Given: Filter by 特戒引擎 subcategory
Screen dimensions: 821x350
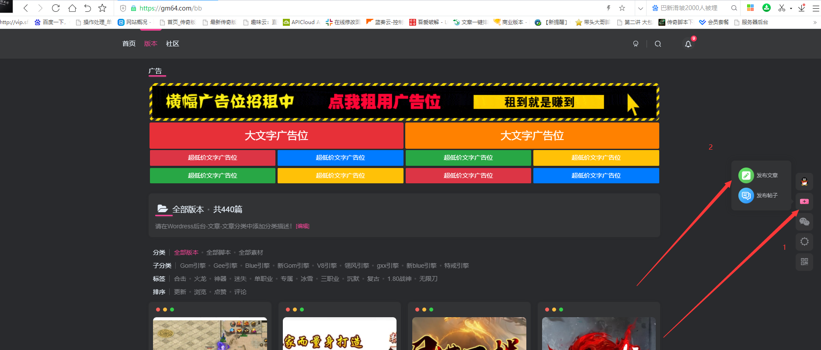Looking at the screenshot, I should tap(457, 266).
